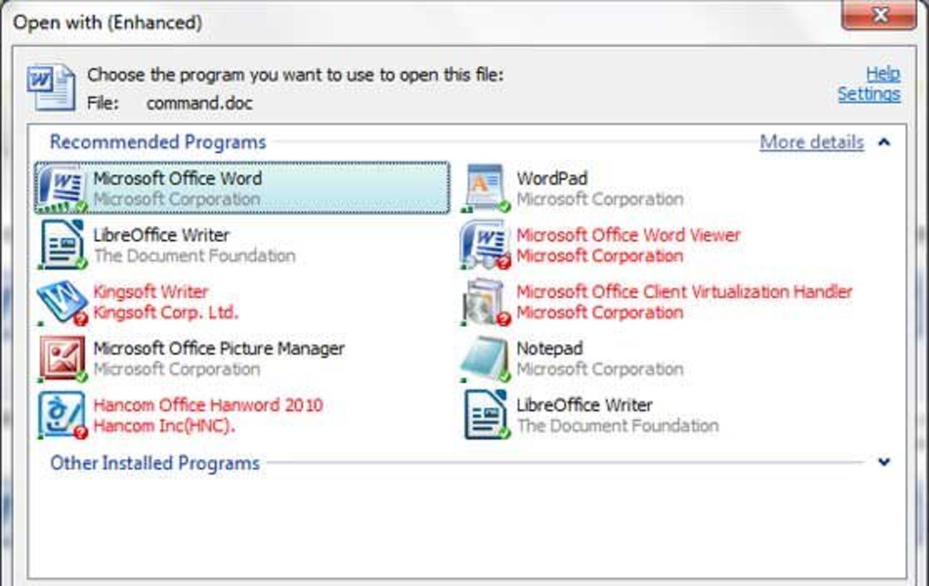Collapse the Recommended Programs section arrow

point(884,142)
